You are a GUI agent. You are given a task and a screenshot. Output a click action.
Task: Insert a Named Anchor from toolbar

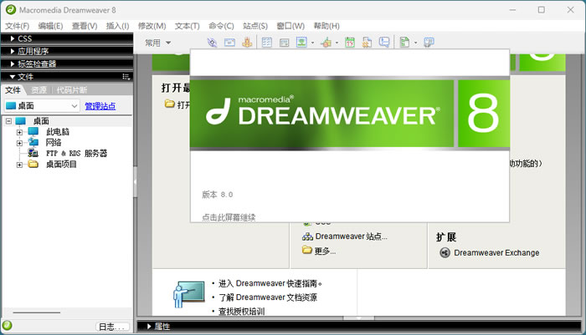tap(247, 43)
